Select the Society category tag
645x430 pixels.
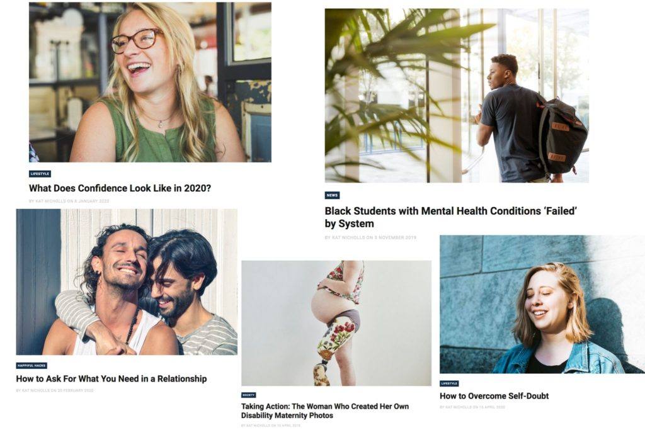(248, 395)
